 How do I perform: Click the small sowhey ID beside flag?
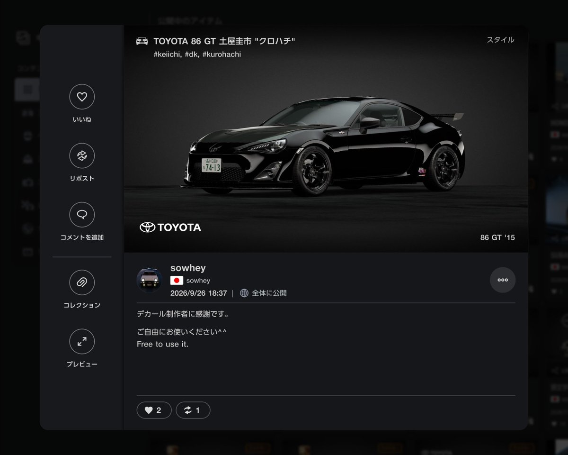pos(198,281)
